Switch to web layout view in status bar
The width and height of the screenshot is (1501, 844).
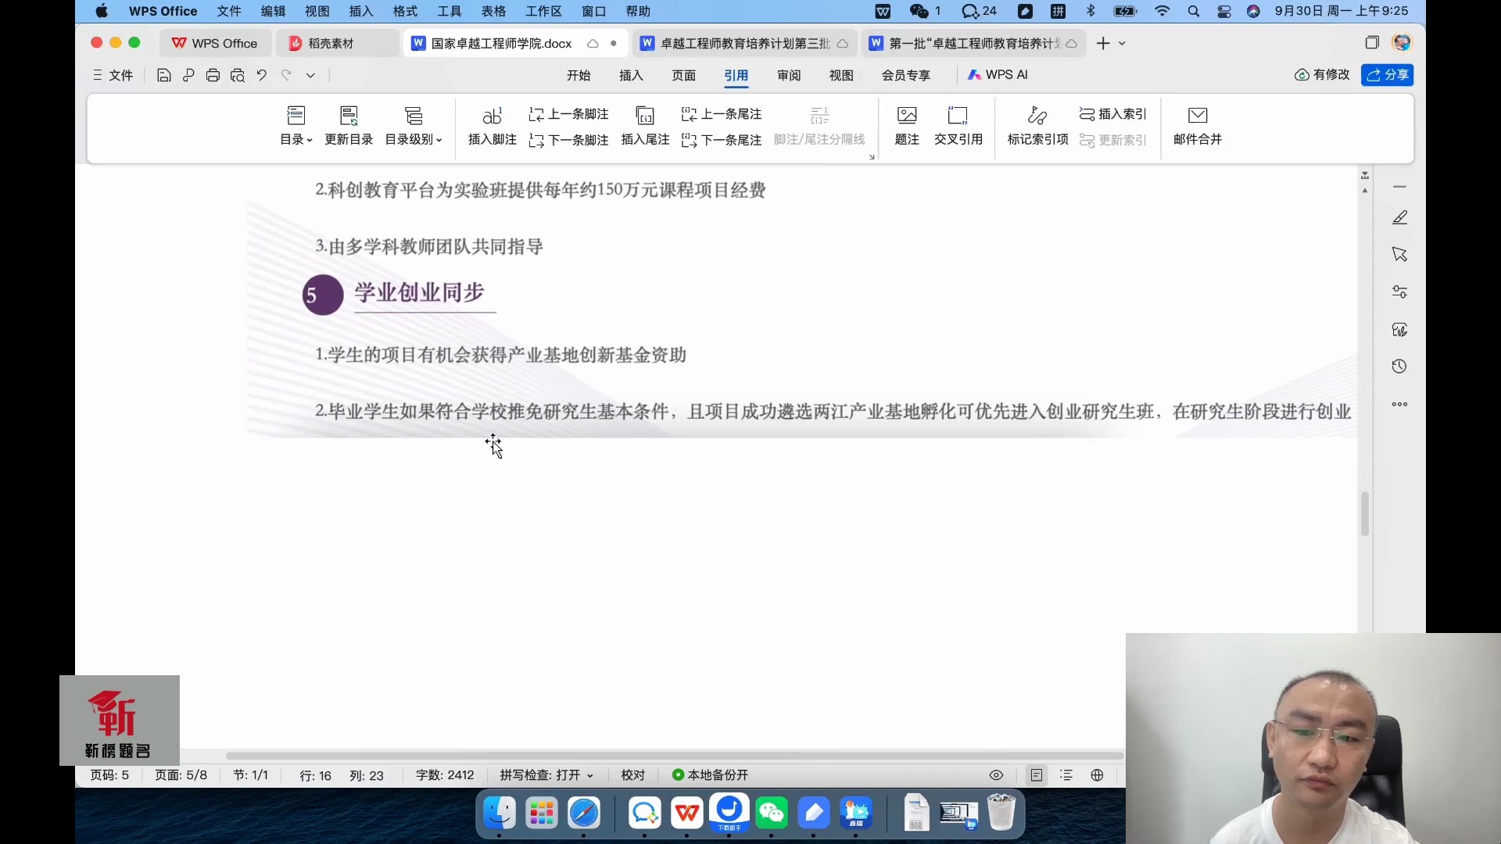[x=1097, y=775]
